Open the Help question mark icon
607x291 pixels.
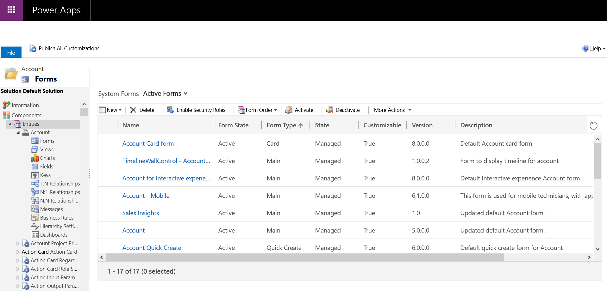tap(585, 48)
